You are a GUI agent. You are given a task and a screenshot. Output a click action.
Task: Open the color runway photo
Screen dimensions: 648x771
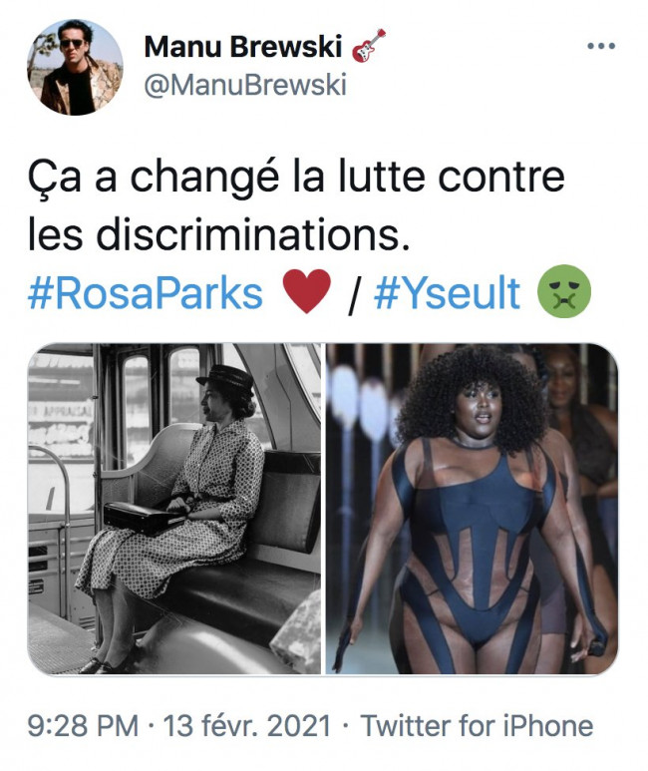(x=472, y=509)
